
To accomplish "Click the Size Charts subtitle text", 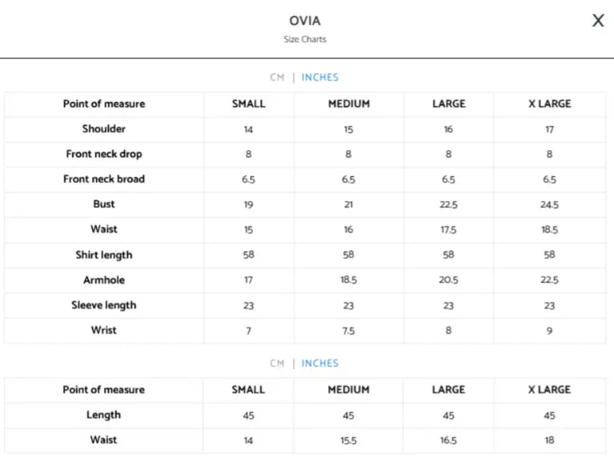I will [305, 39].
